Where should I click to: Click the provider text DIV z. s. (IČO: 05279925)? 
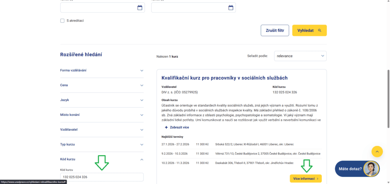point(180,92)
